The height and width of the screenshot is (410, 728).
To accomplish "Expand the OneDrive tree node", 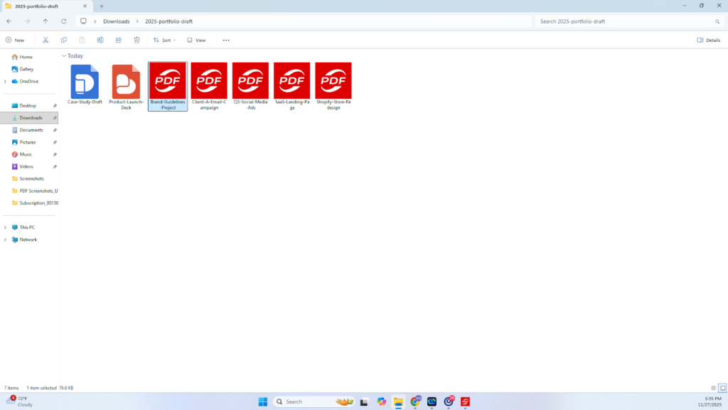I will pos(6,81).
